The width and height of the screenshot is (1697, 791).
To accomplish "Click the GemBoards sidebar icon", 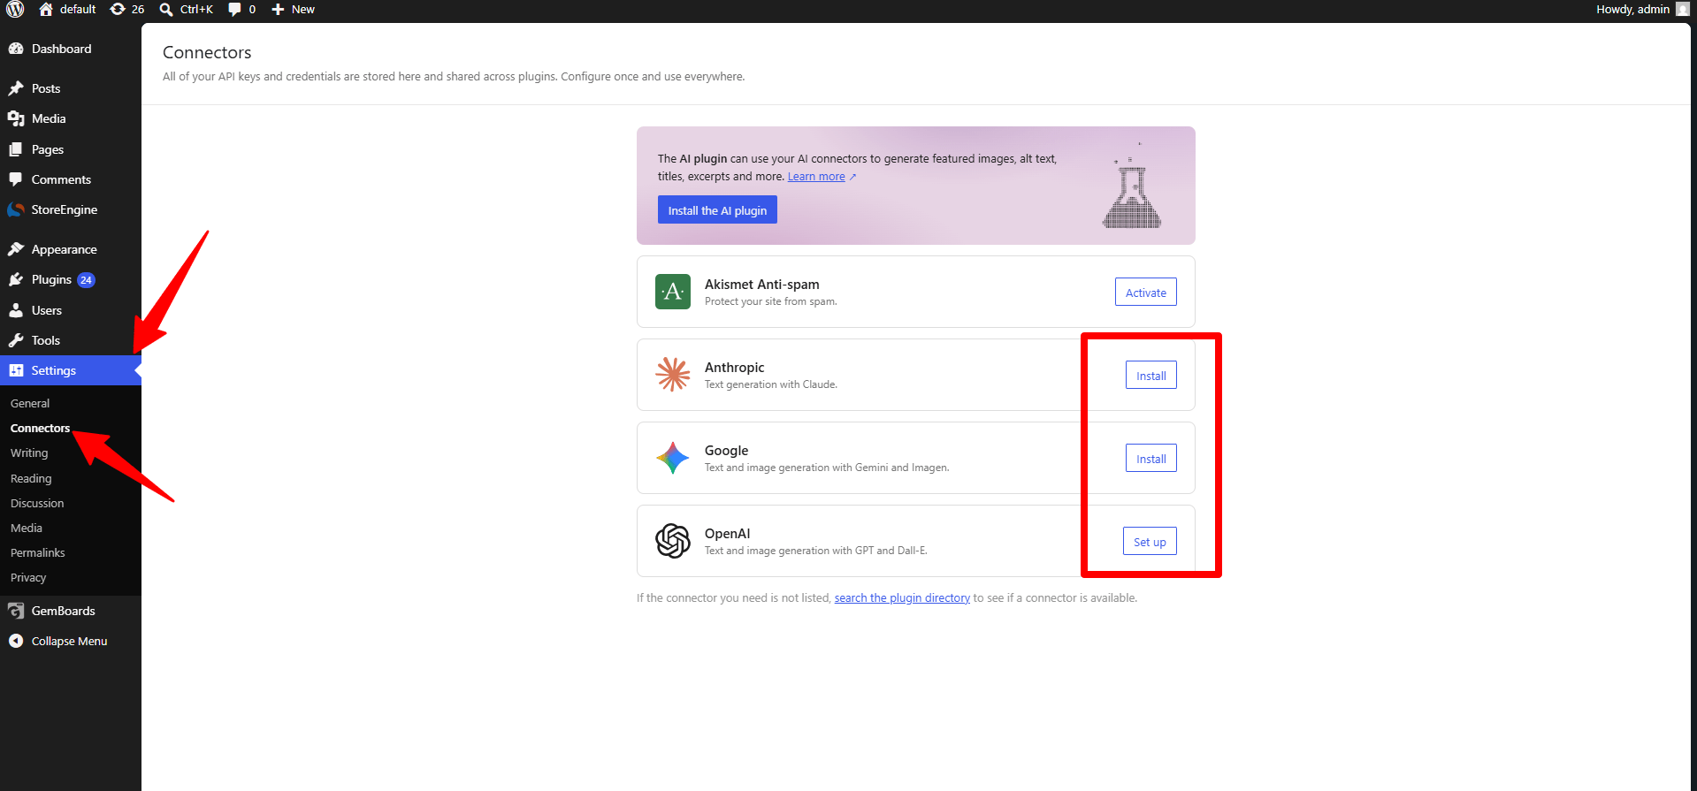I will click(16, 611).
